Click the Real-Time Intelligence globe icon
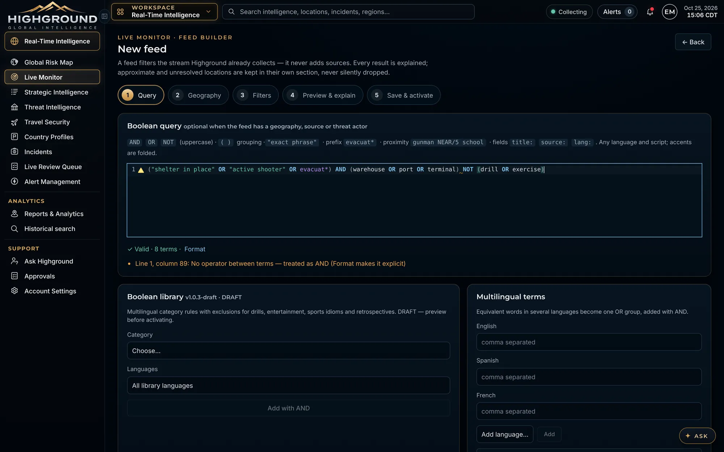This screenshot has height=452, width=724. coord(14,41)
